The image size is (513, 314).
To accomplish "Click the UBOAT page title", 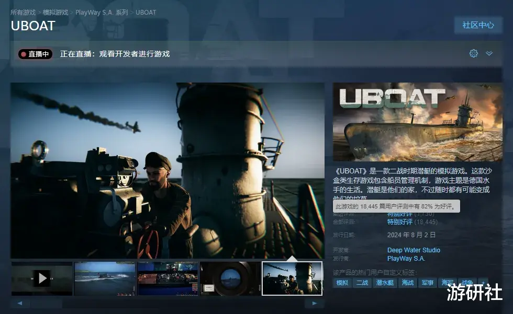I will (32, 26).
